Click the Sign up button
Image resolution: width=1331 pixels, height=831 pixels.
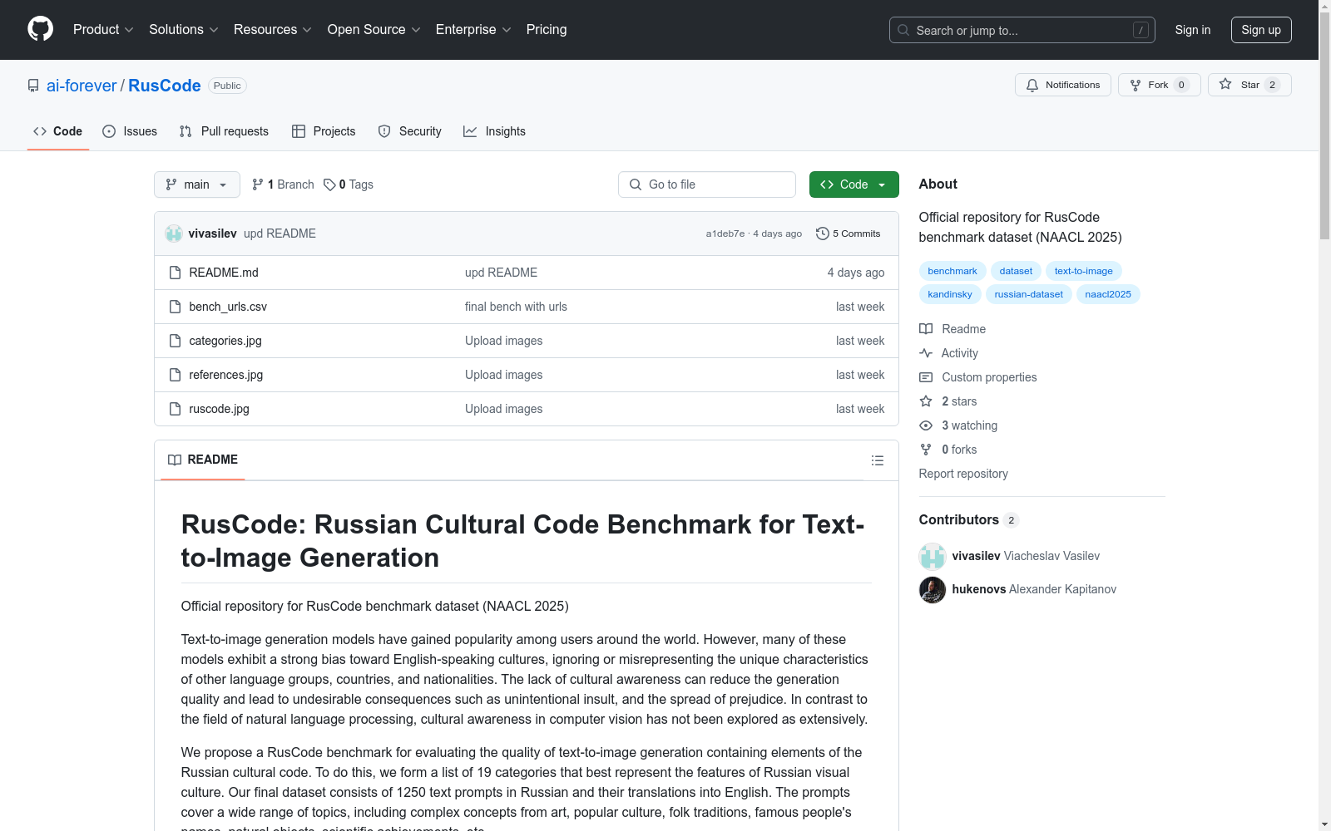[x=1261, y=30]
